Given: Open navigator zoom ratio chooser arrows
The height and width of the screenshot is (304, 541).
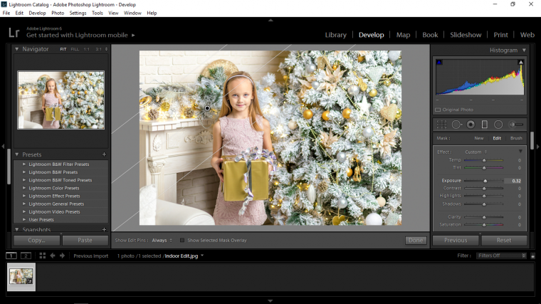Looking at the screenshot, I should [106, 49].
